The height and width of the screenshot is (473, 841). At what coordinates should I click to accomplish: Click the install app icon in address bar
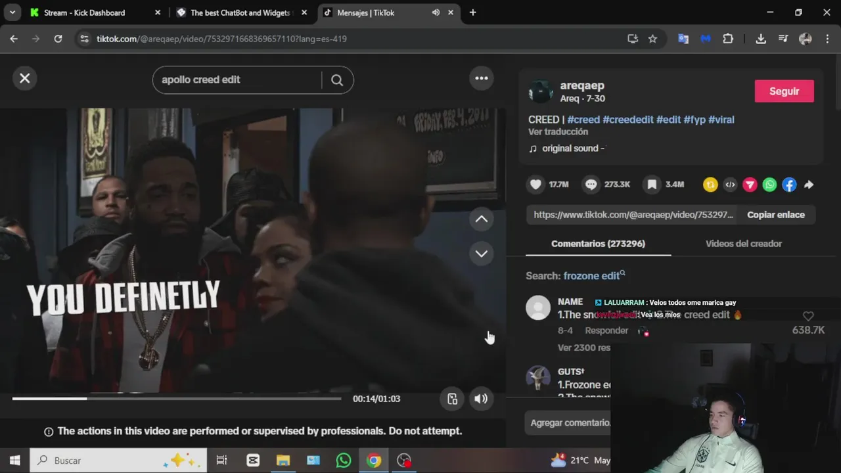pos(633,39)
